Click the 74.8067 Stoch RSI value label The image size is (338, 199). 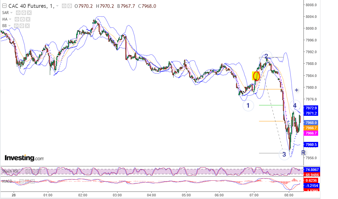tap(312, 170)
